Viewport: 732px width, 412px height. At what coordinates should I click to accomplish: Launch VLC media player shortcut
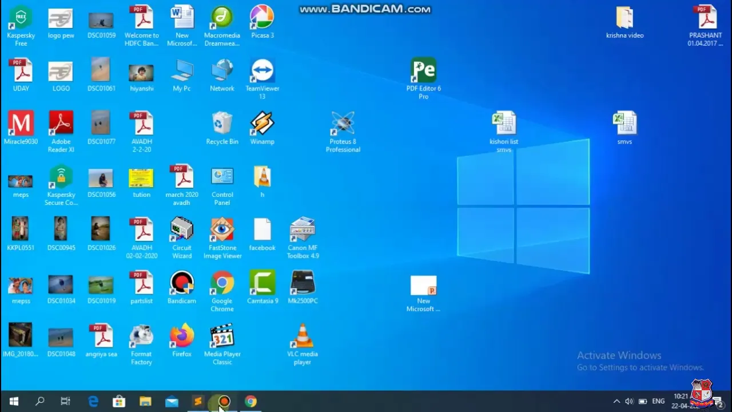click(x=303, y=345)
